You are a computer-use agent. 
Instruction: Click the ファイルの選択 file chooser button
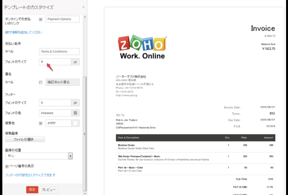[25, 140]
